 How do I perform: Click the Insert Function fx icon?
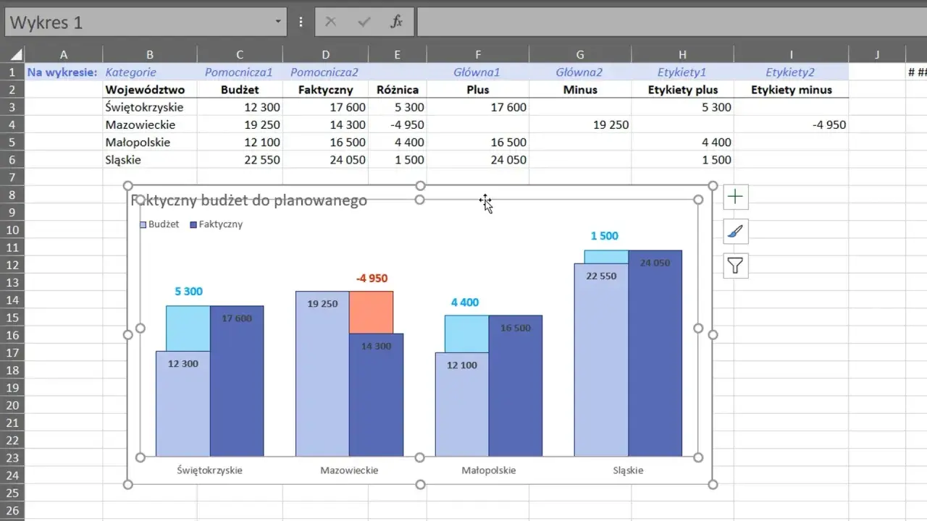click(396, 22)
